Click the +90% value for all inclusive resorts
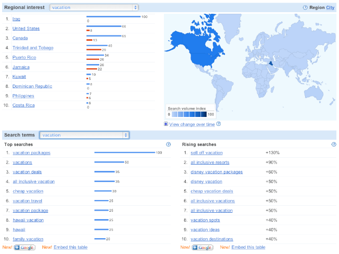 pos(271,162)
